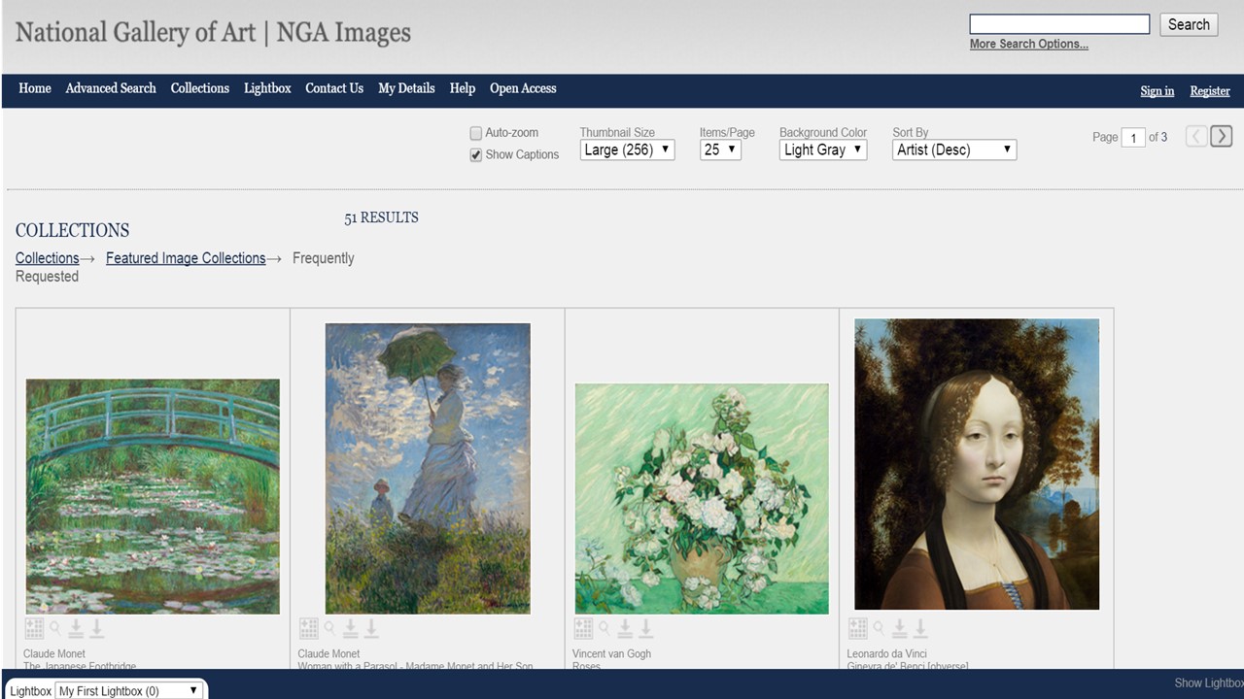The width and height of the screenshot is (1244, 699).
Task: Add Ginevra de' Benci to lightbox icon
Action: coord(858,628)
